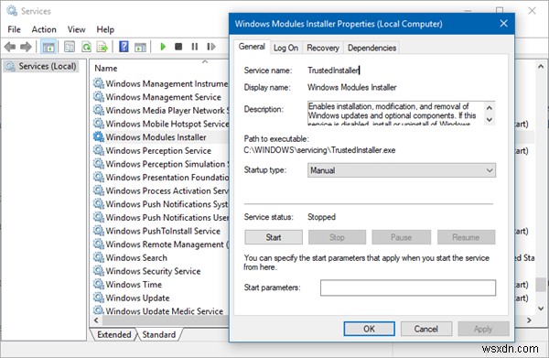Viewport: 549px width, 358px height.
Task: Click OK in the properties dialog
Action: 369,329
